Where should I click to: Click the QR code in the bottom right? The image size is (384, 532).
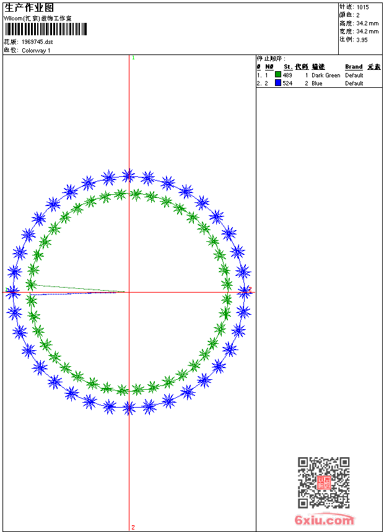pyautogui.click(x=323, y=483)
